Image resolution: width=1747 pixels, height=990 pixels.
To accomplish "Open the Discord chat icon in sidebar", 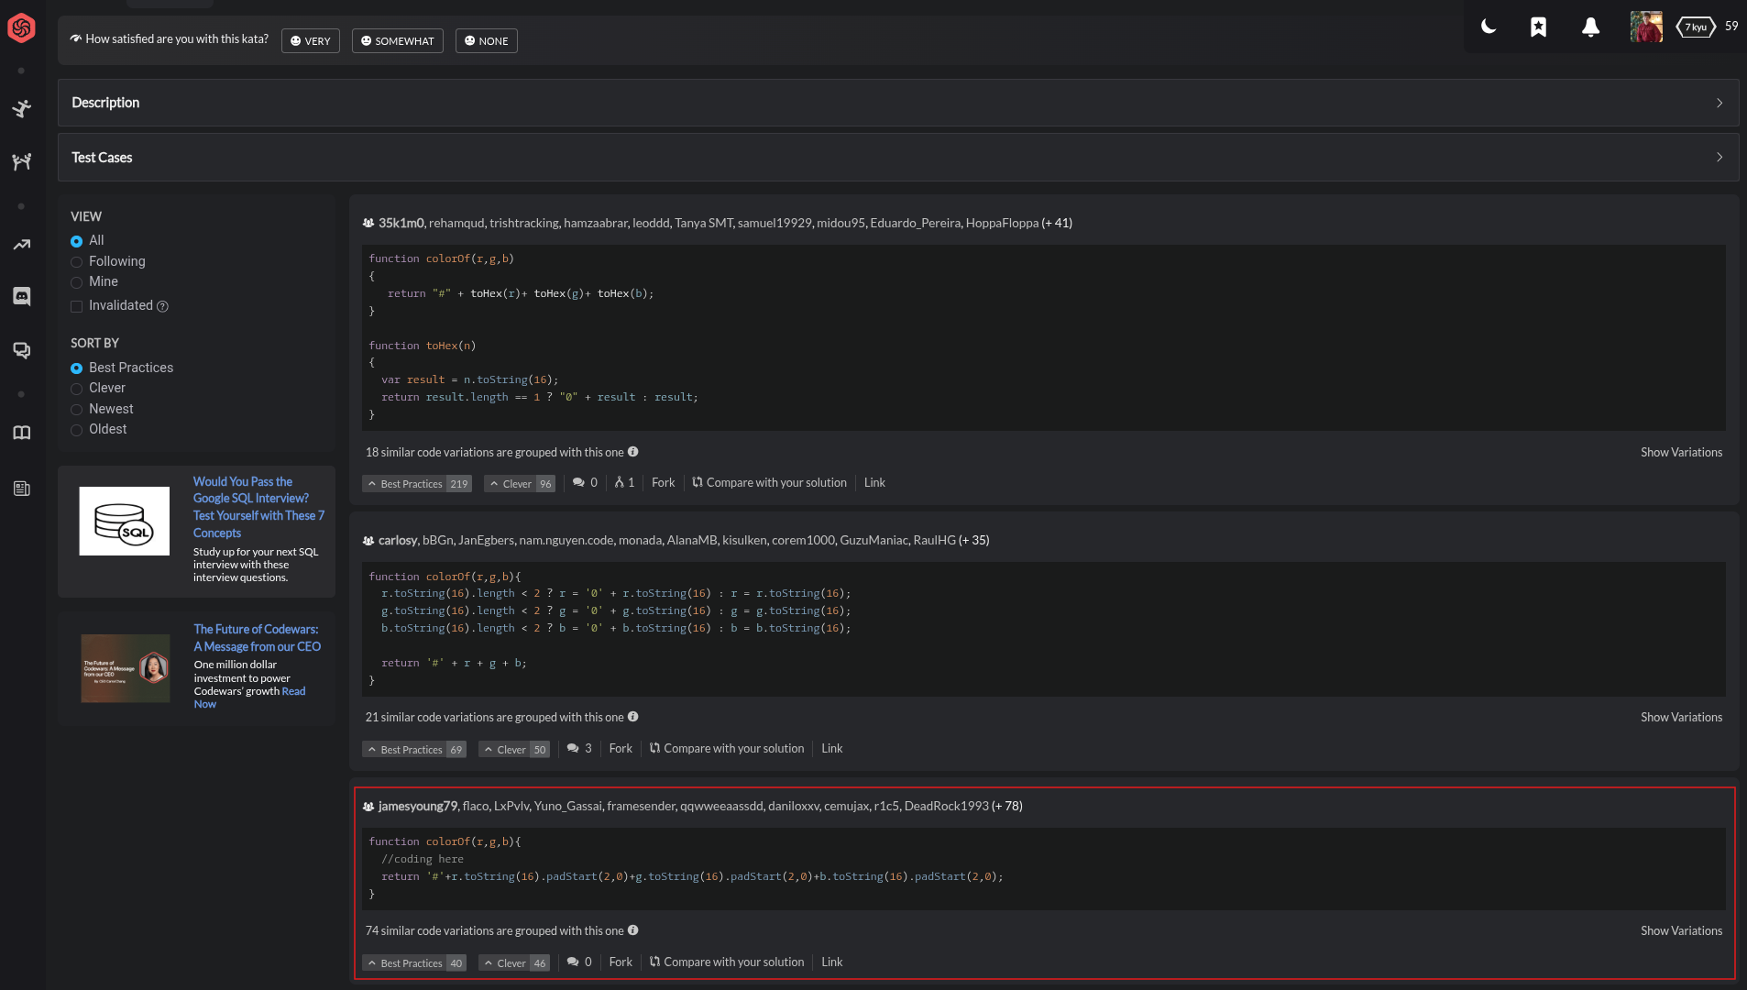I will [x=21, y=296].
